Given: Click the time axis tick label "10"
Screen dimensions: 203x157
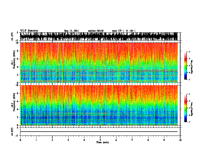Looking at the screenshot, I should (x=180, y=140).
